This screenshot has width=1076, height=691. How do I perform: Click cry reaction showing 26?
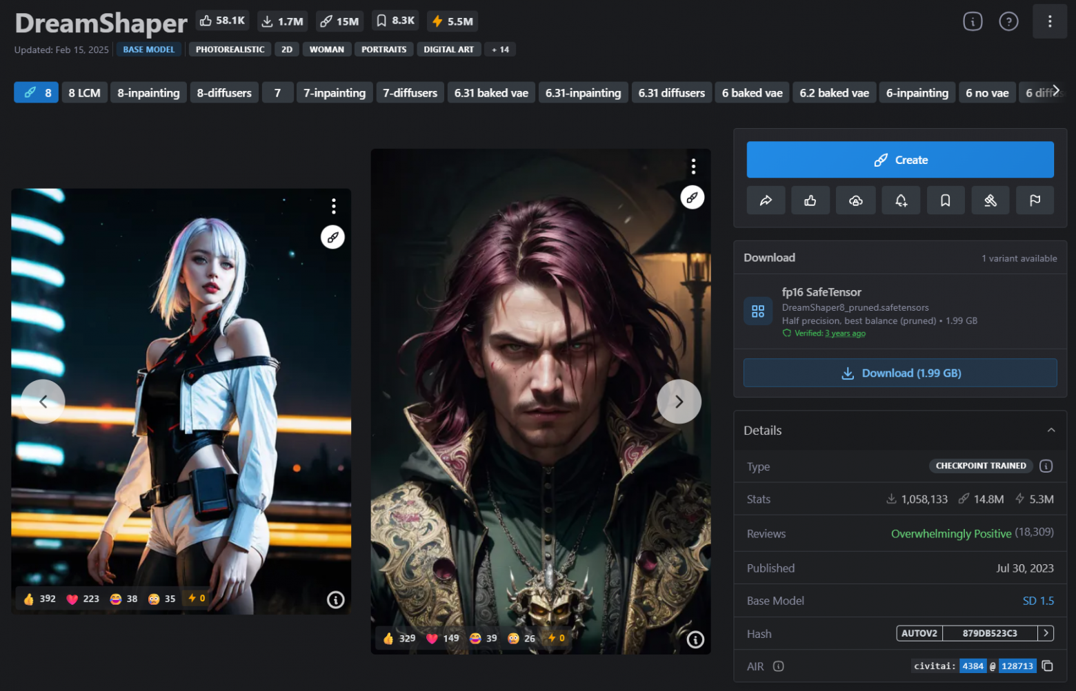(521, 639)
